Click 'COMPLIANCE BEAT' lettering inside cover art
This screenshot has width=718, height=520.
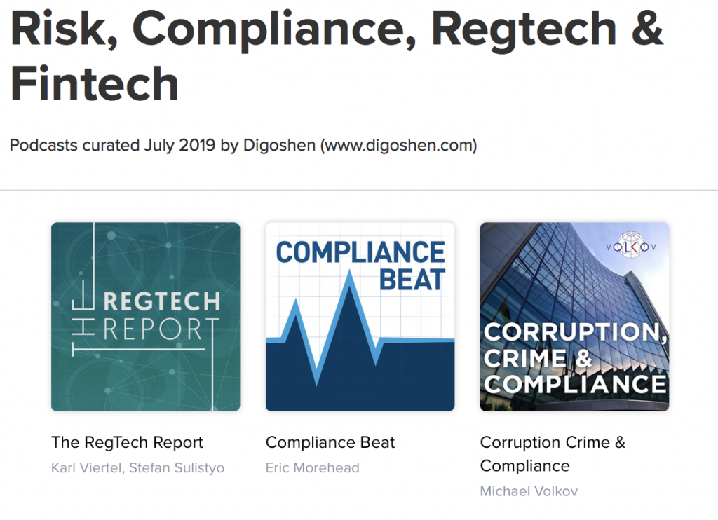[361, 266]
